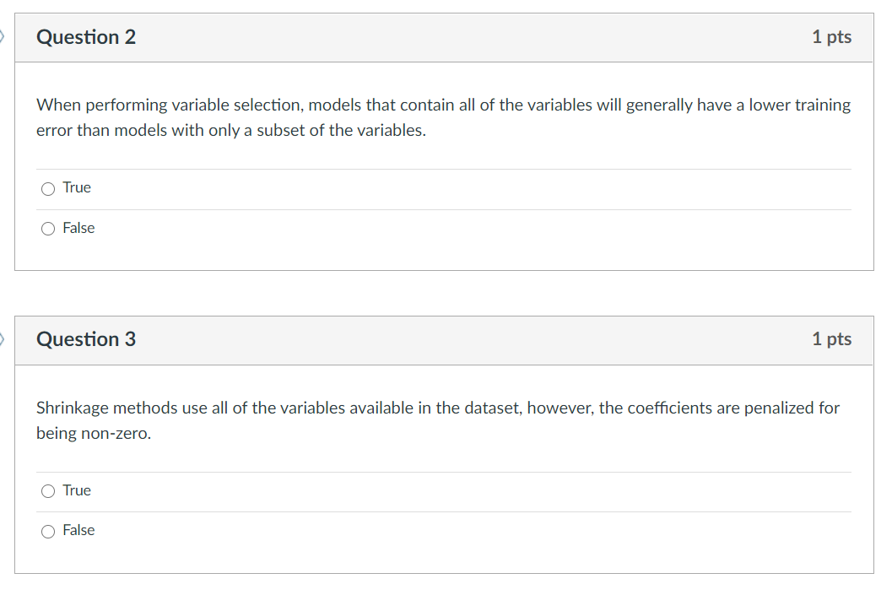The image size is (892, 595).
Task: Click the Question 2 heading text
Action: point(85,37)
